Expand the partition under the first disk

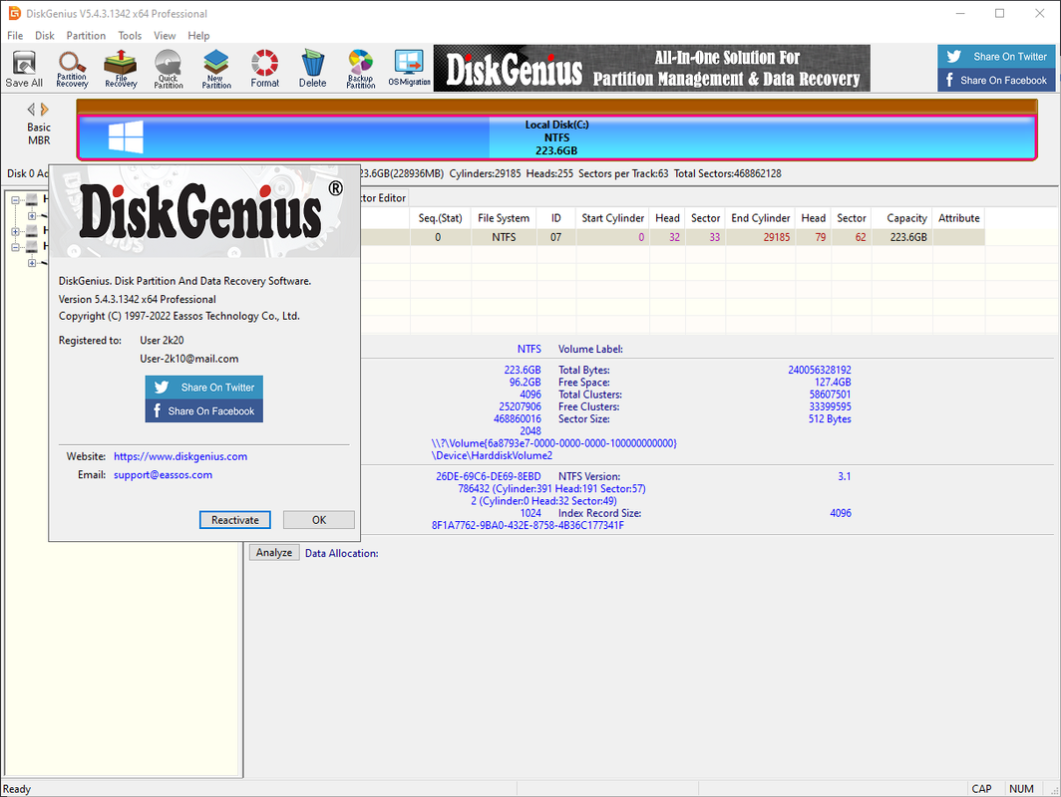point(32,215)
